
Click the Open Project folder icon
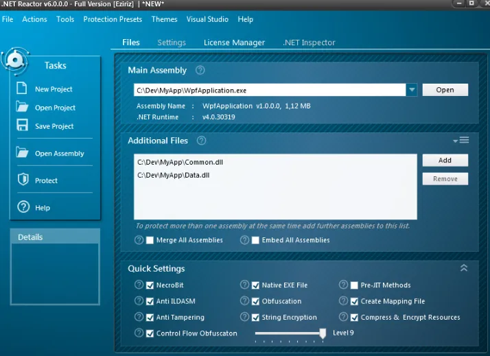(22, 107)
